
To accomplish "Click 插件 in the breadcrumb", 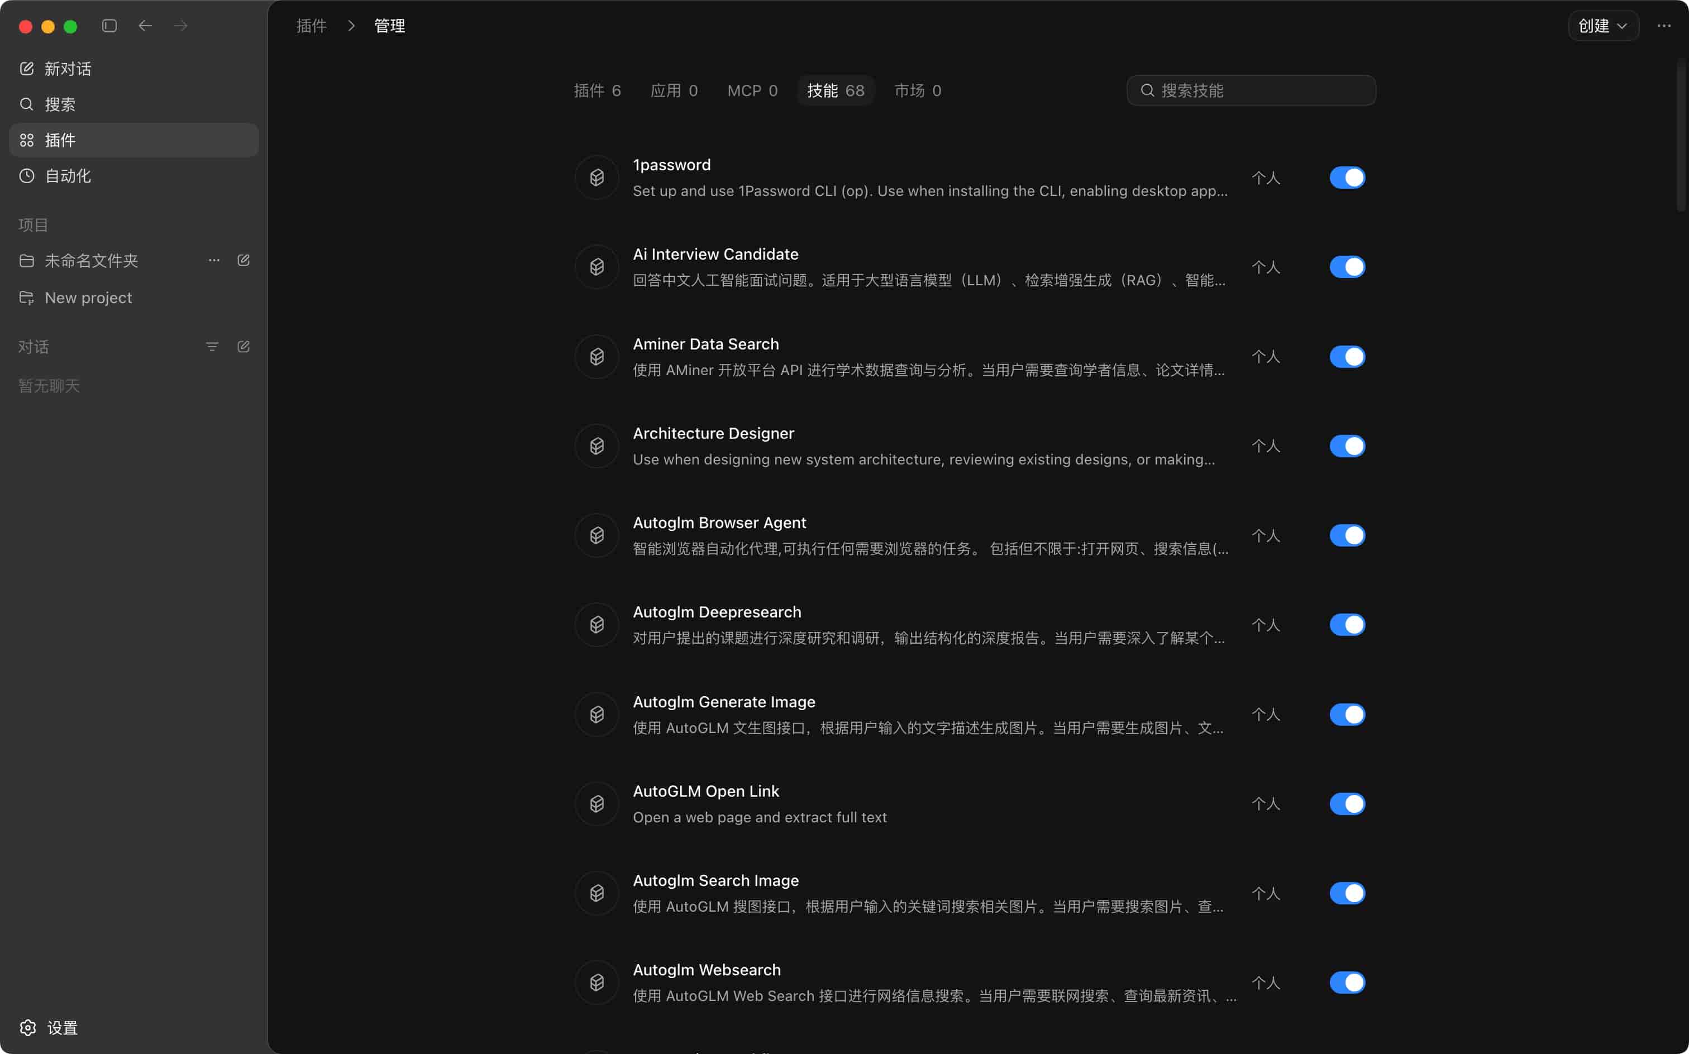I will coord(311,26).
